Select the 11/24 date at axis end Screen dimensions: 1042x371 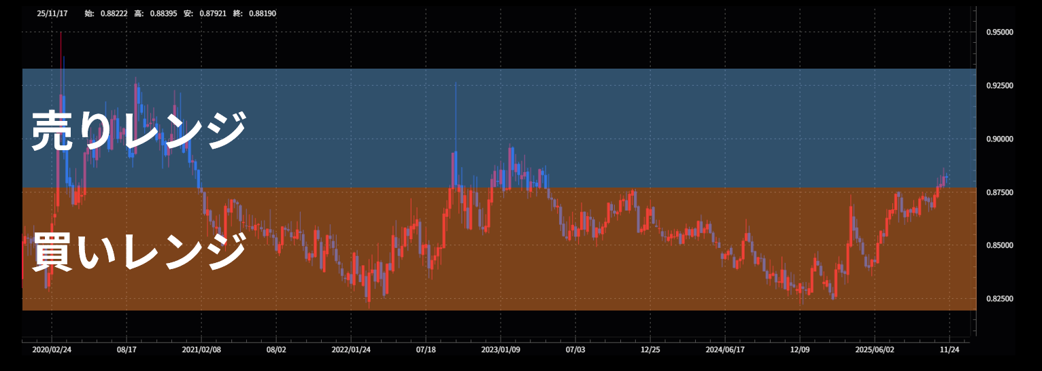[x=949, y=349]
